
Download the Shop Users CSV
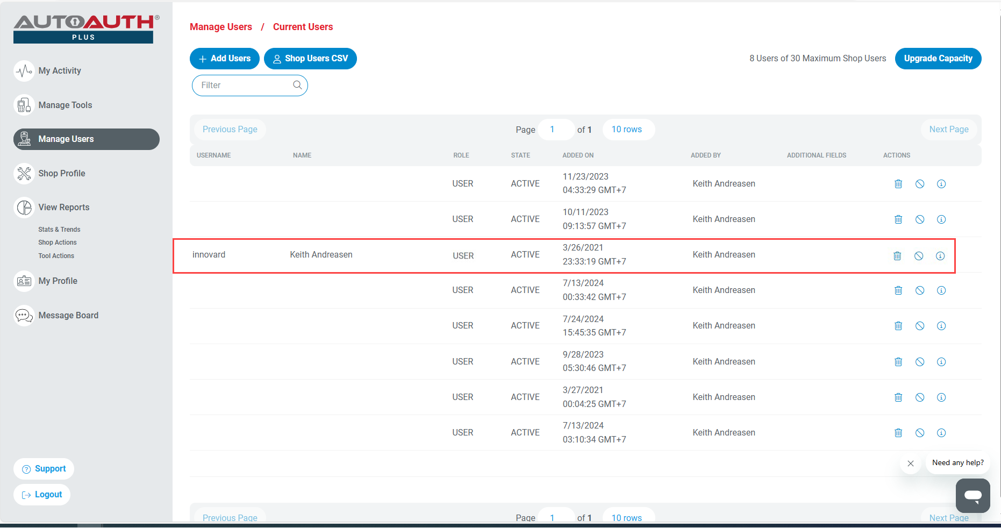coord(310,59)
